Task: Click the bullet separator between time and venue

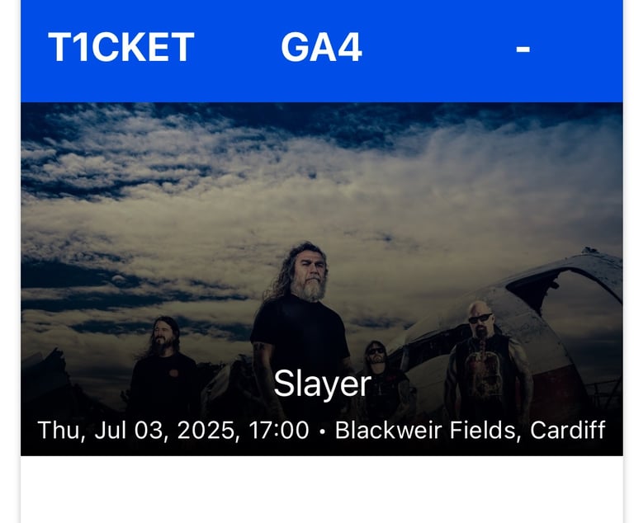Action: [322, 431]
